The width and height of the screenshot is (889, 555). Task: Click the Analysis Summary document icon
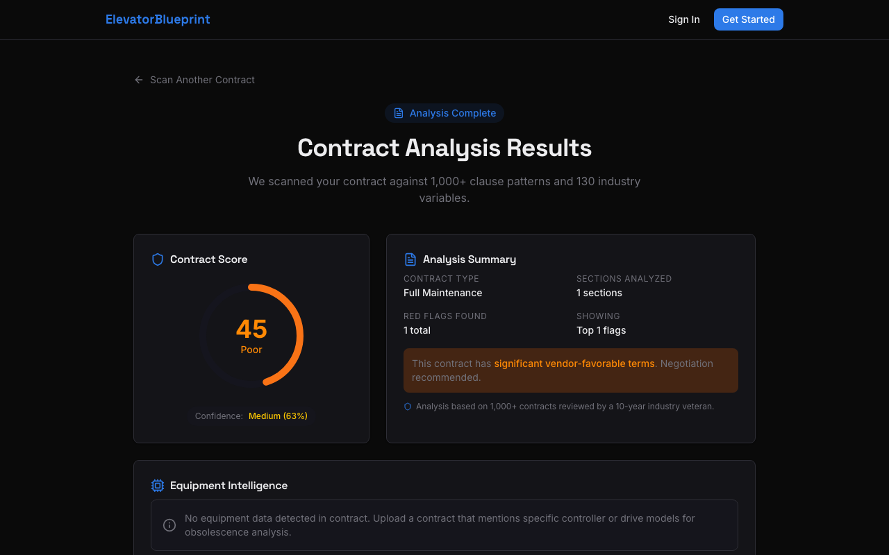pos(410,259)
